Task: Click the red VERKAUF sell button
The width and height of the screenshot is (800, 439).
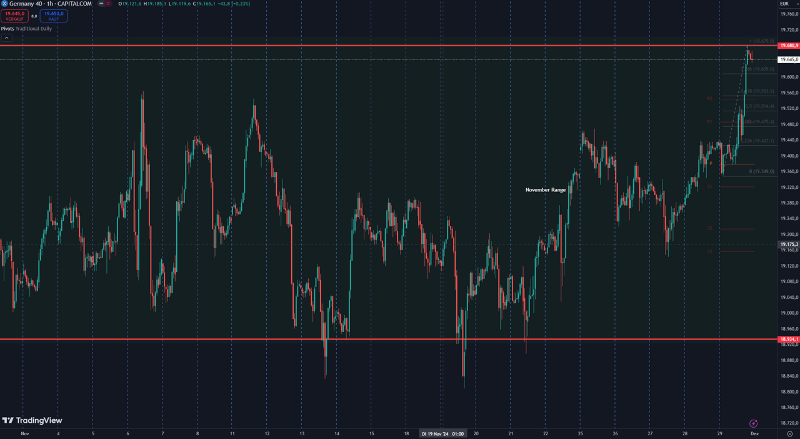Action: pyautogui.click(x=14, y=16)
